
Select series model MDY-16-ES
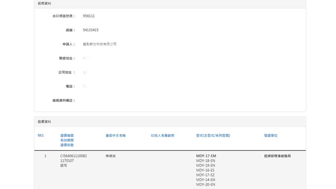point(205,170)
